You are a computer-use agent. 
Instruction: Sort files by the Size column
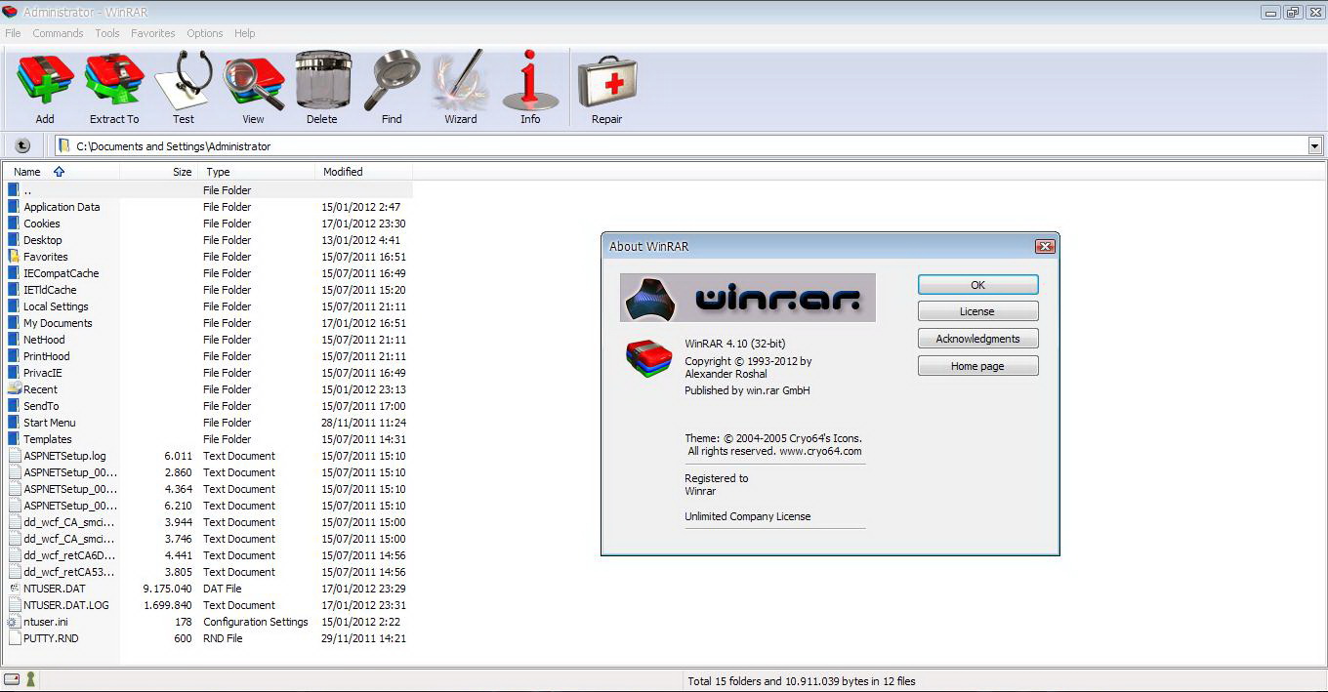coord(182,171)
